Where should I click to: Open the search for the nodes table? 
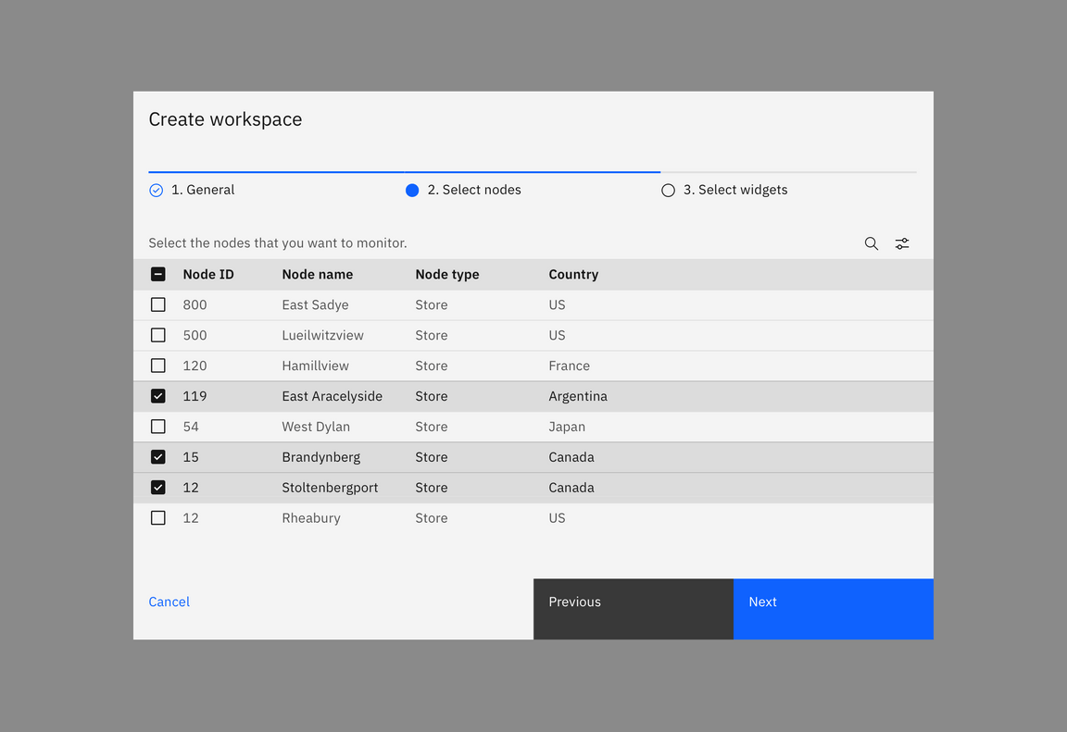(x=871, y=242)
